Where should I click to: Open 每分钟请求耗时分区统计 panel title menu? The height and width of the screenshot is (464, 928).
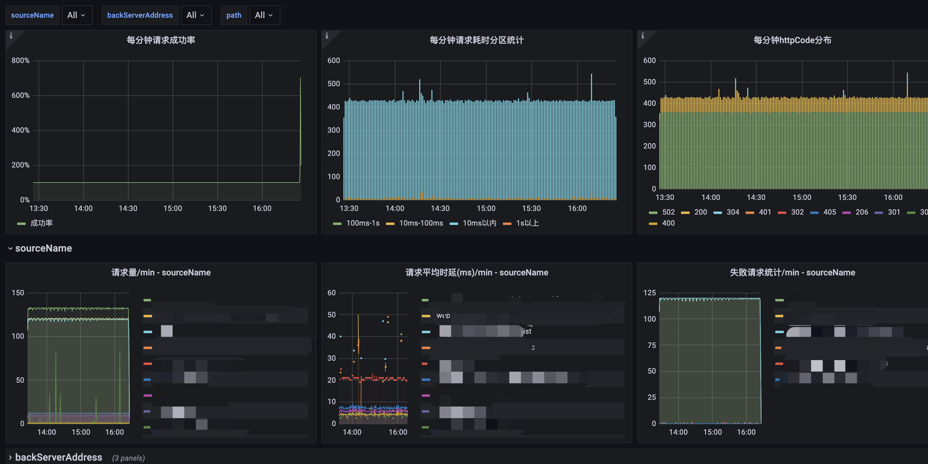pos(477,40)
